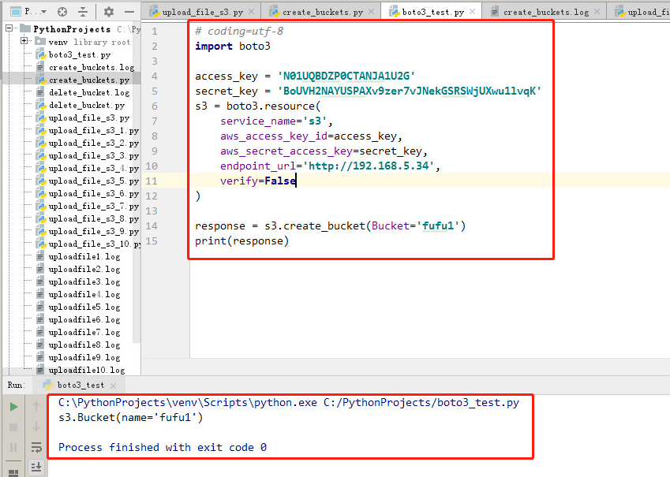Click the collapse all icon in the project toolbar
The width and height of the screenshot is (670, 477).
(x=83, y=12)
